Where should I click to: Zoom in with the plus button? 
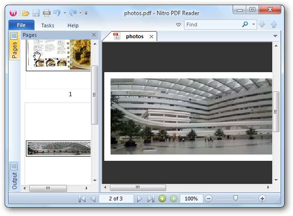click(x=262, y=199)
